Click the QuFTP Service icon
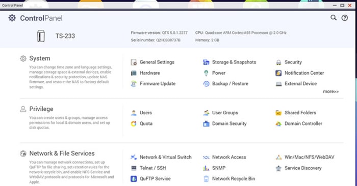Viewport: 357px width, 186px height. coord(134,179)
